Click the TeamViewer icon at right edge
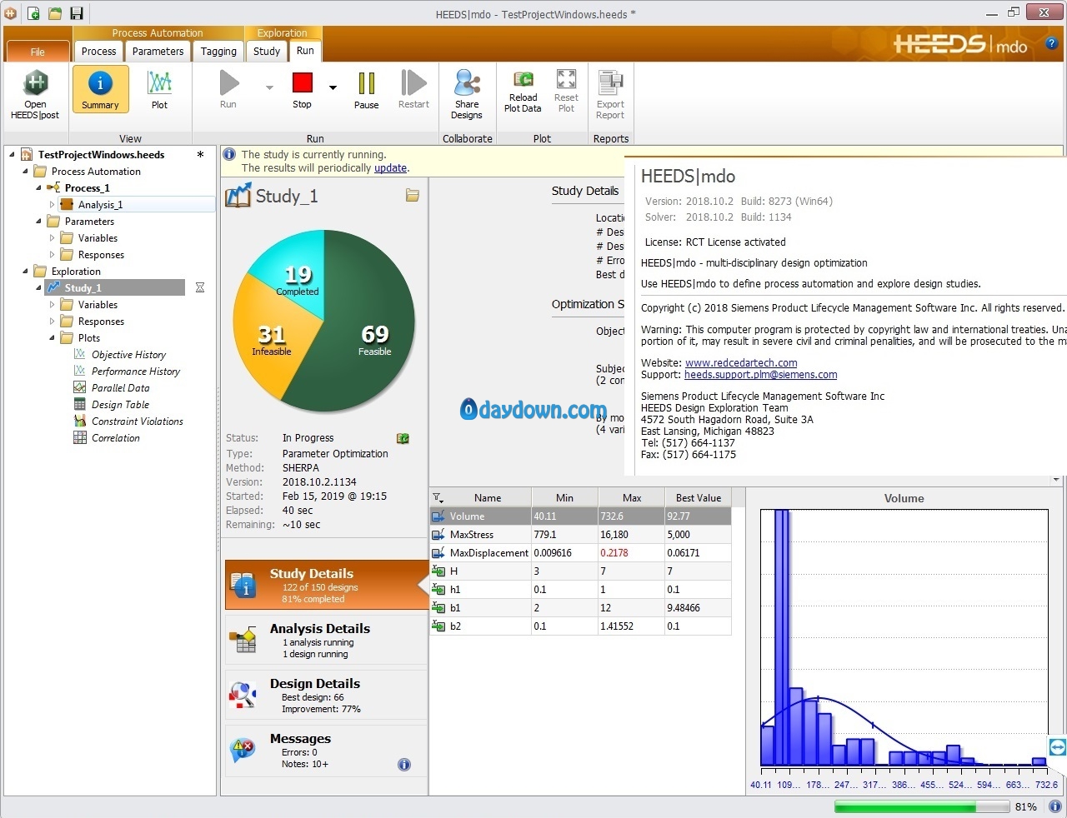 coord(1057,747)
